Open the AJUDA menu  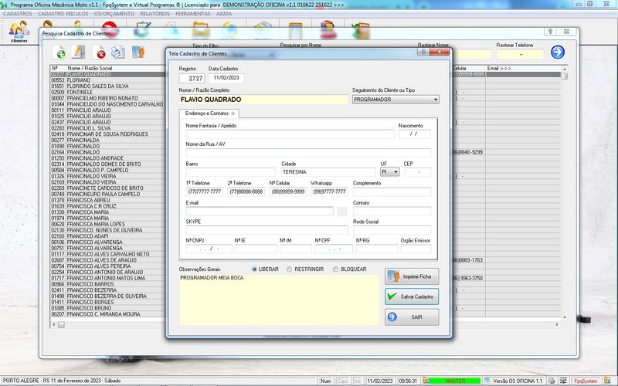click(224, 14)
